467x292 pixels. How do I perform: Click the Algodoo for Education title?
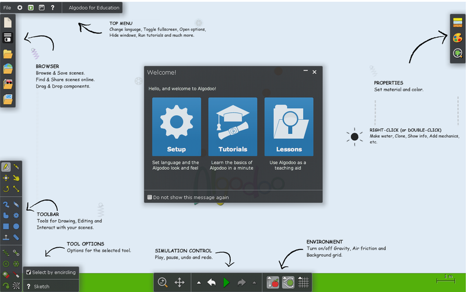[x=94, y=8]
